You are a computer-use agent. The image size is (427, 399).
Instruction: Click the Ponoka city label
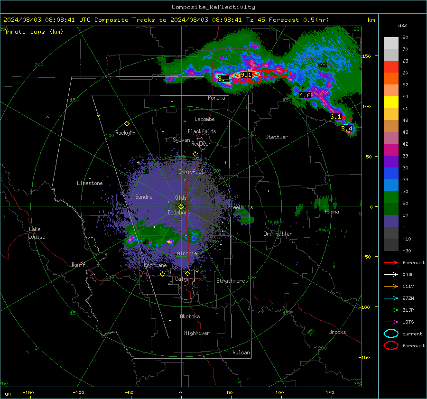click(x=216, y=98)
